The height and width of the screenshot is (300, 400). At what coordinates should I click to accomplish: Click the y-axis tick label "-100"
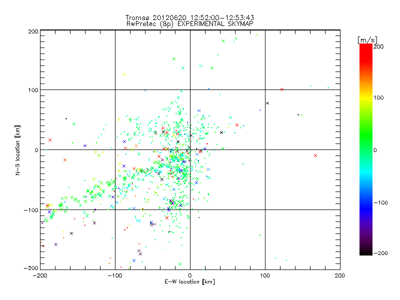tap(31, 210)
